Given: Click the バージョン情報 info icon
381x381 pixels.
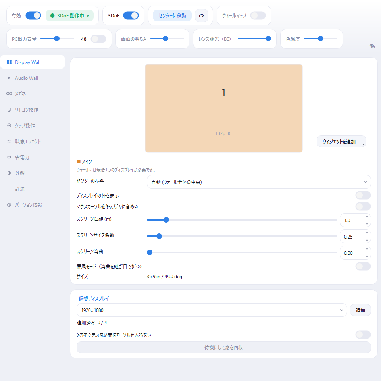Looking at the screenshot, I should (9, 205).
